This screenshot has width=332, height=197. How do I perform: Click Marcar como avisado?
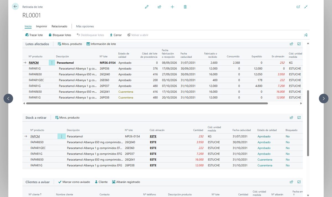point(74,182)
